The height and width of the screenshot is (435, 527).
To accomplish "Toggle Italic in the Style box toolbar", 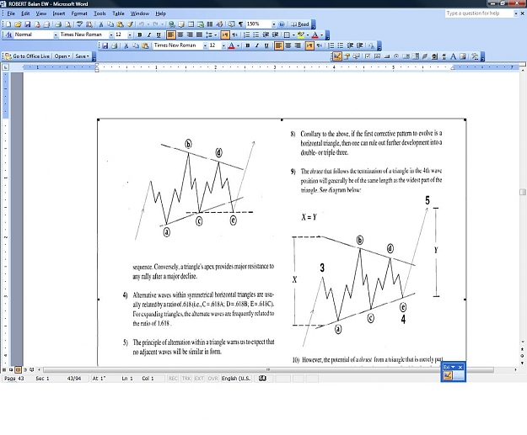I will tap(149, 34).
